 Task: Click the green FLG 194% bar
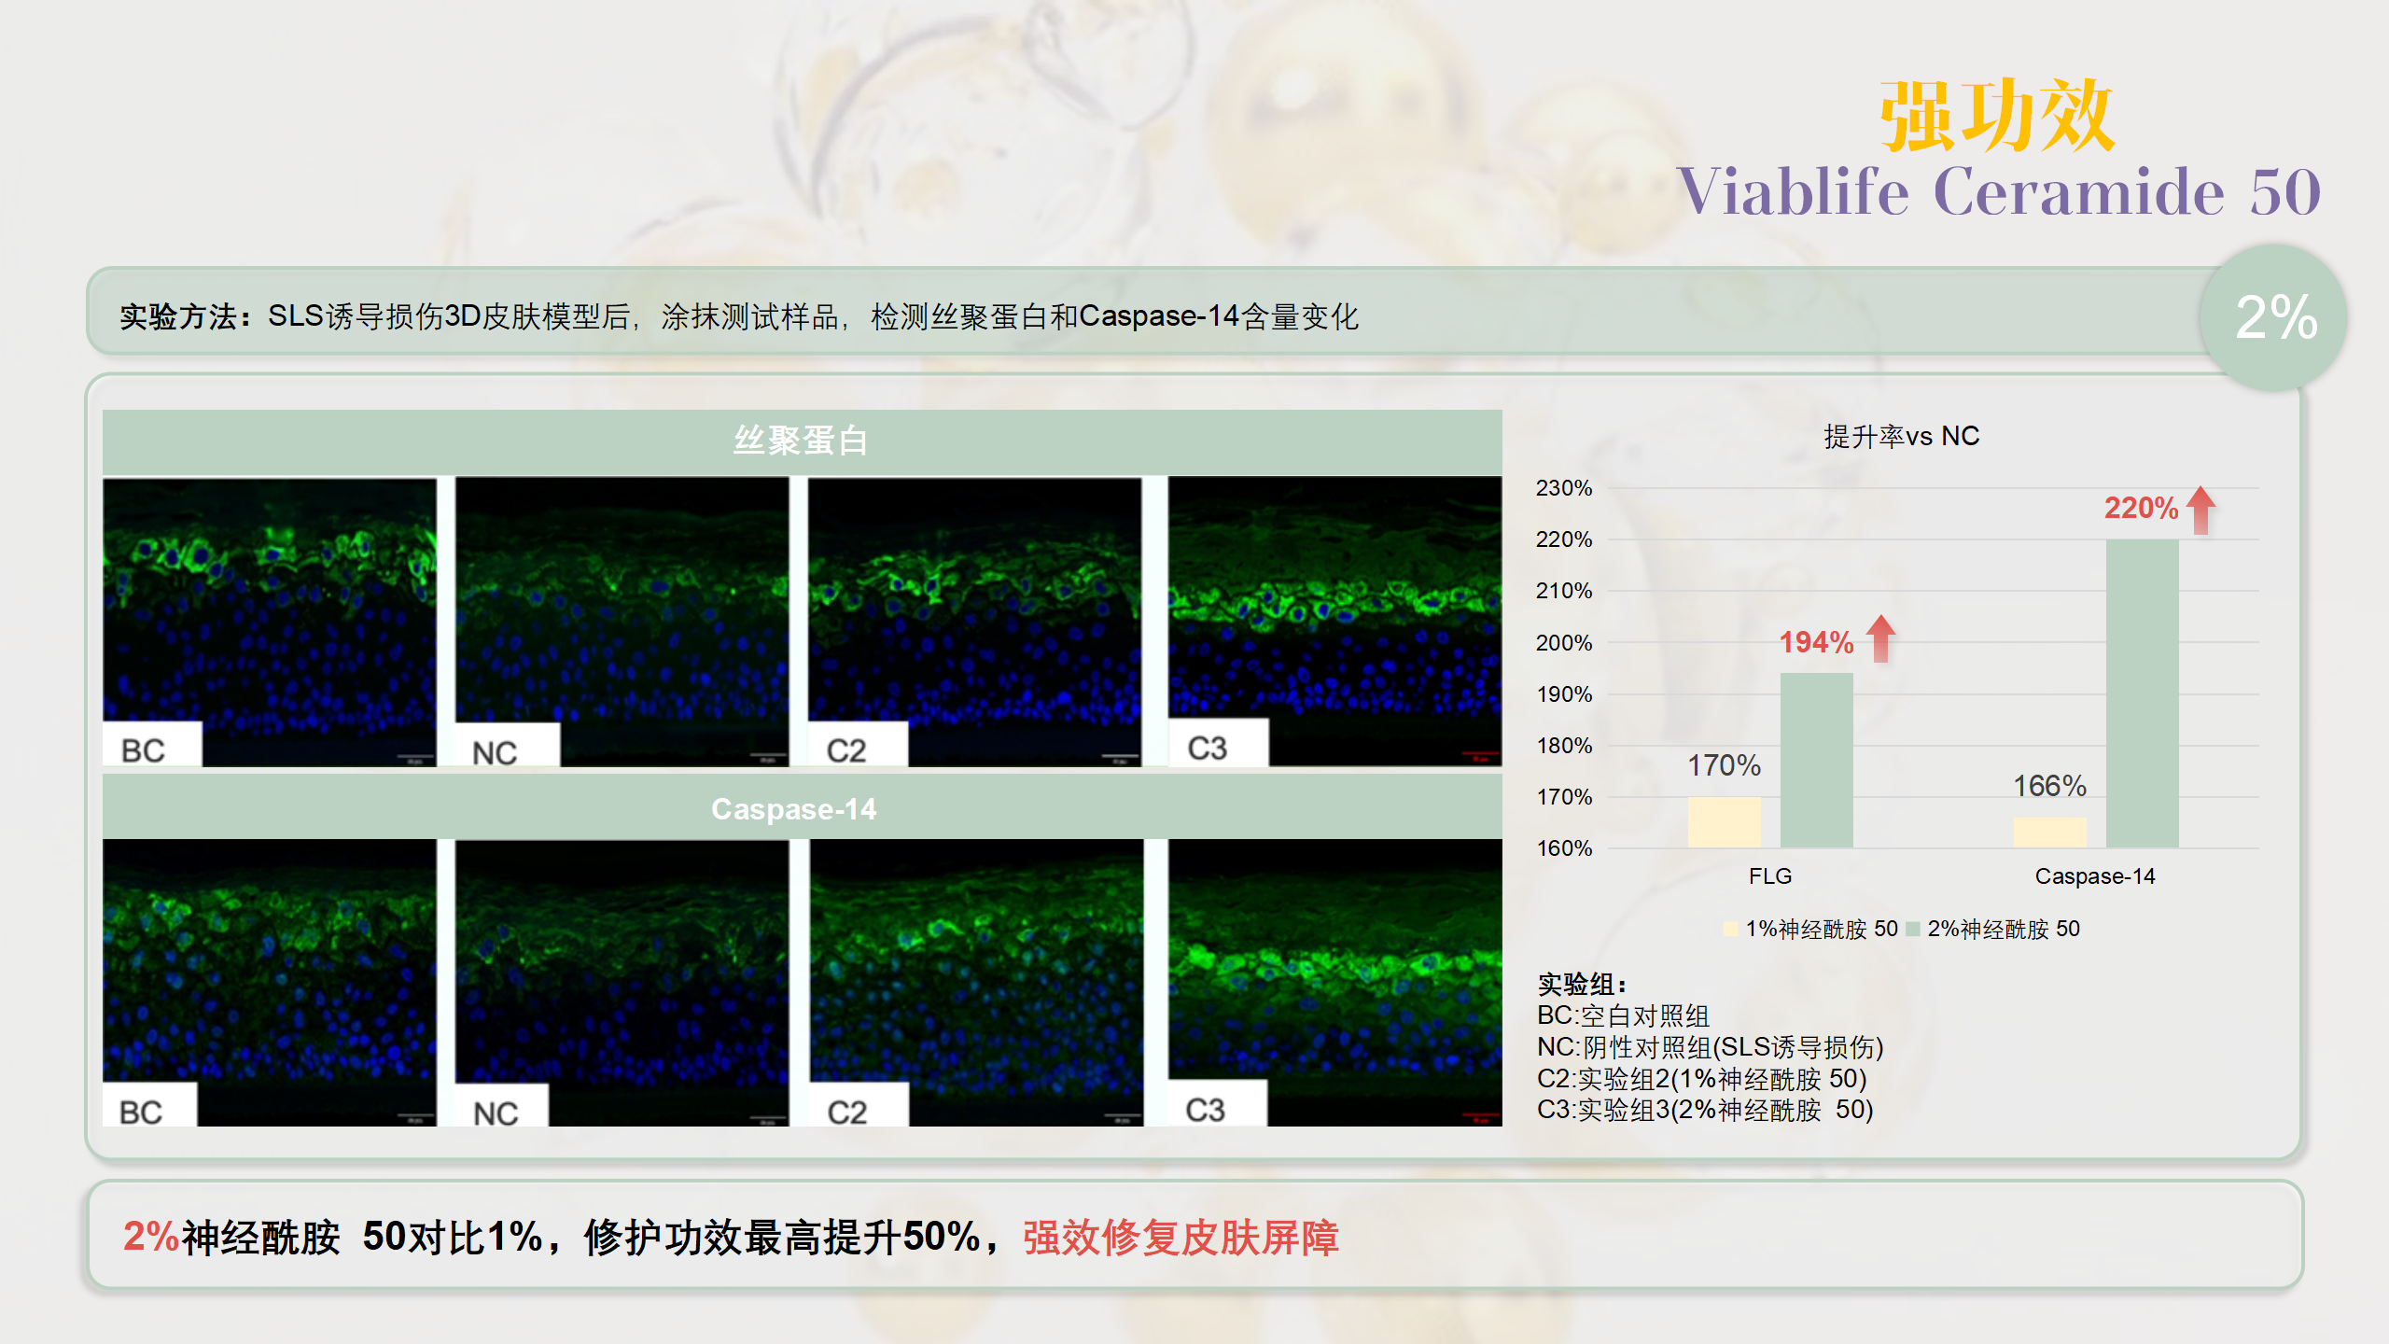[1816, 760]
